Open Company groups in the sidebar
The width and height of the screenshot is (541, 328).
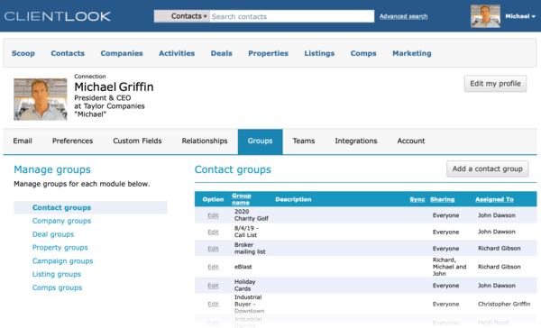(x=61, y=221)
